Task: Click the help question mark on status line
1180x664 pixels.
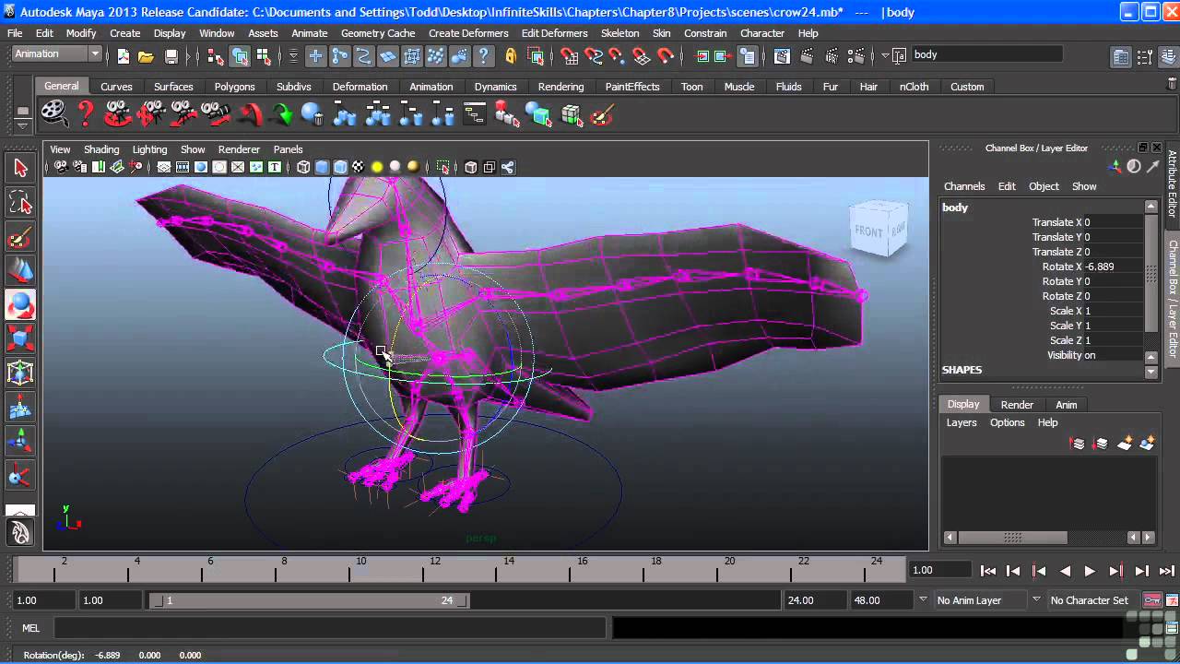Action: coord(484,56)
